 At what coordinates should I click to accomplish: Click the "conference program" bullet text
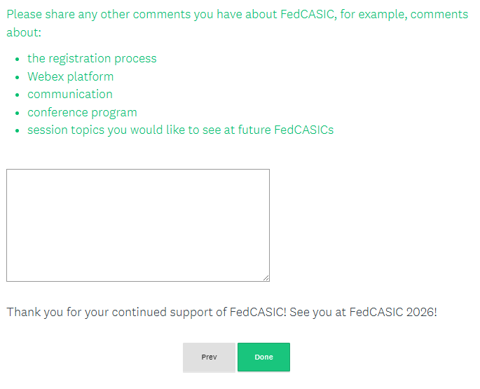point(82,112)
